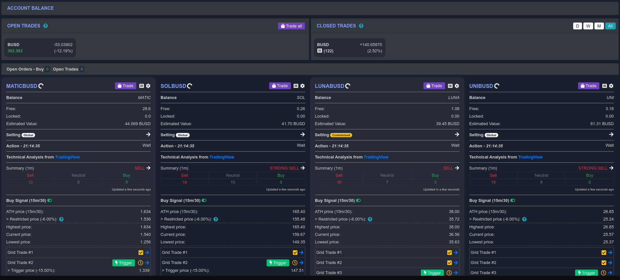This screenshot has height=280, width=620.
Task: Click UNIBUSD Grid Trade #3 clock icon
Action: point(603,273)
